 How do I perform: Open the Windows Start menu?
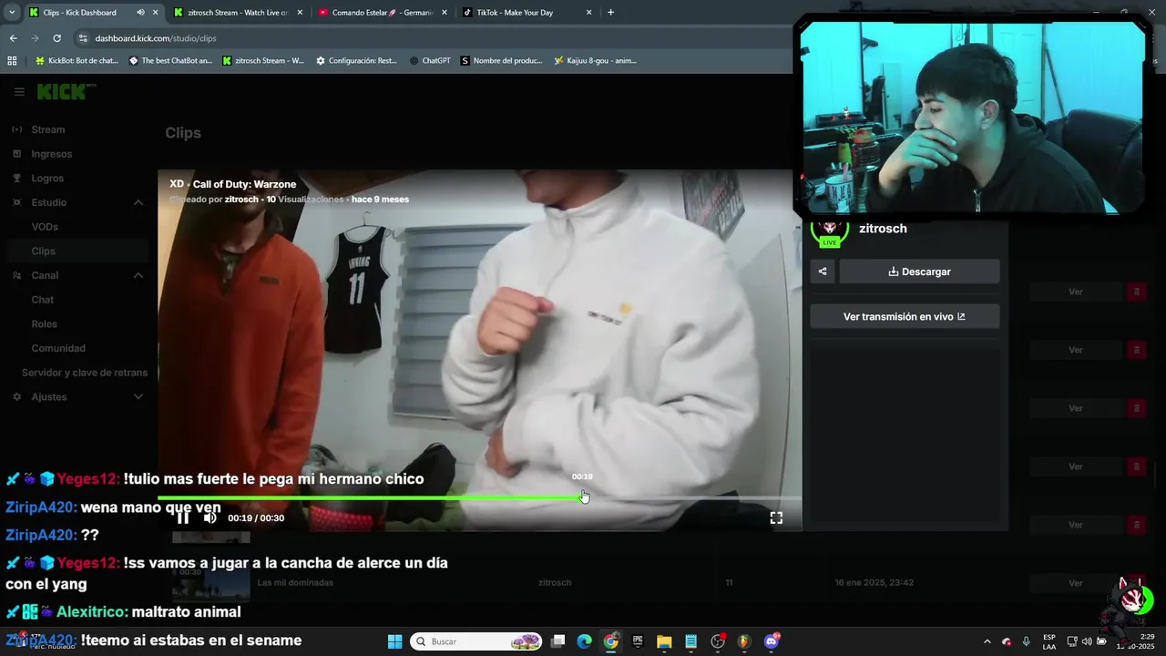pyautogui.click(x=394, y=641)
